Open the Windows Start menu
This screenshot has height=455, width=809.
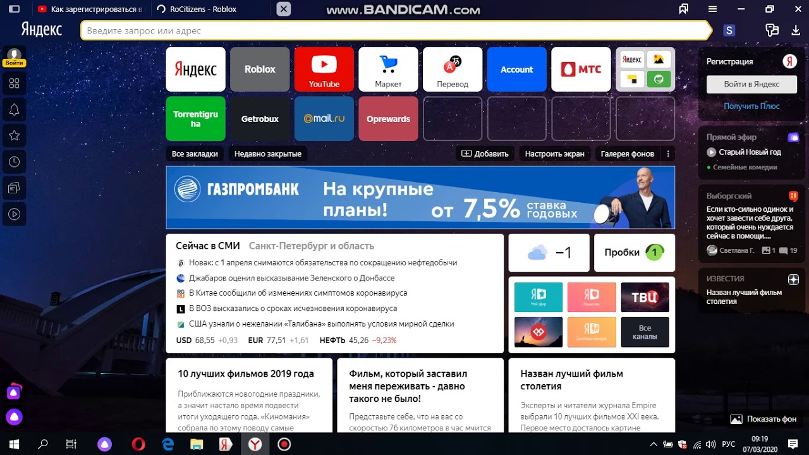[x=14, y=444]
